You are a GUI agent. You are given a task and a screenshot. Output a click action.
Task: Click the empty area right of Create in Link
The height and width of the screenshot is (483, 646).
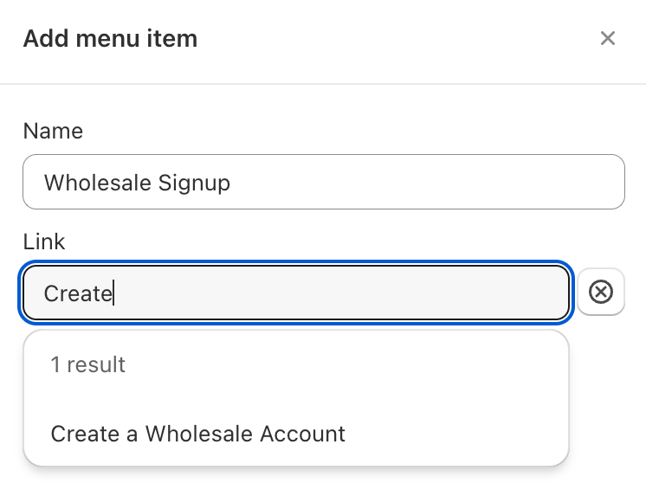[x=346, y=293]
